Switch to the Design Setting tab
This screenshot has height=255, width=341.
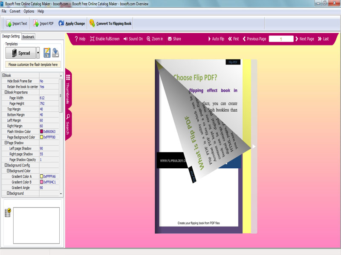[x=11, y=36]
